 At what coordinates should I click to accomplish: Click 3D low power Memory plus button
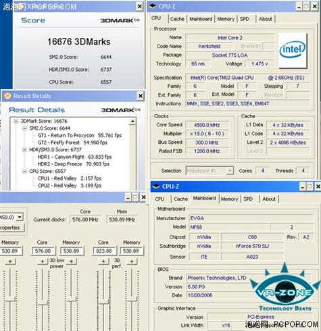click(x=71, y=261)
